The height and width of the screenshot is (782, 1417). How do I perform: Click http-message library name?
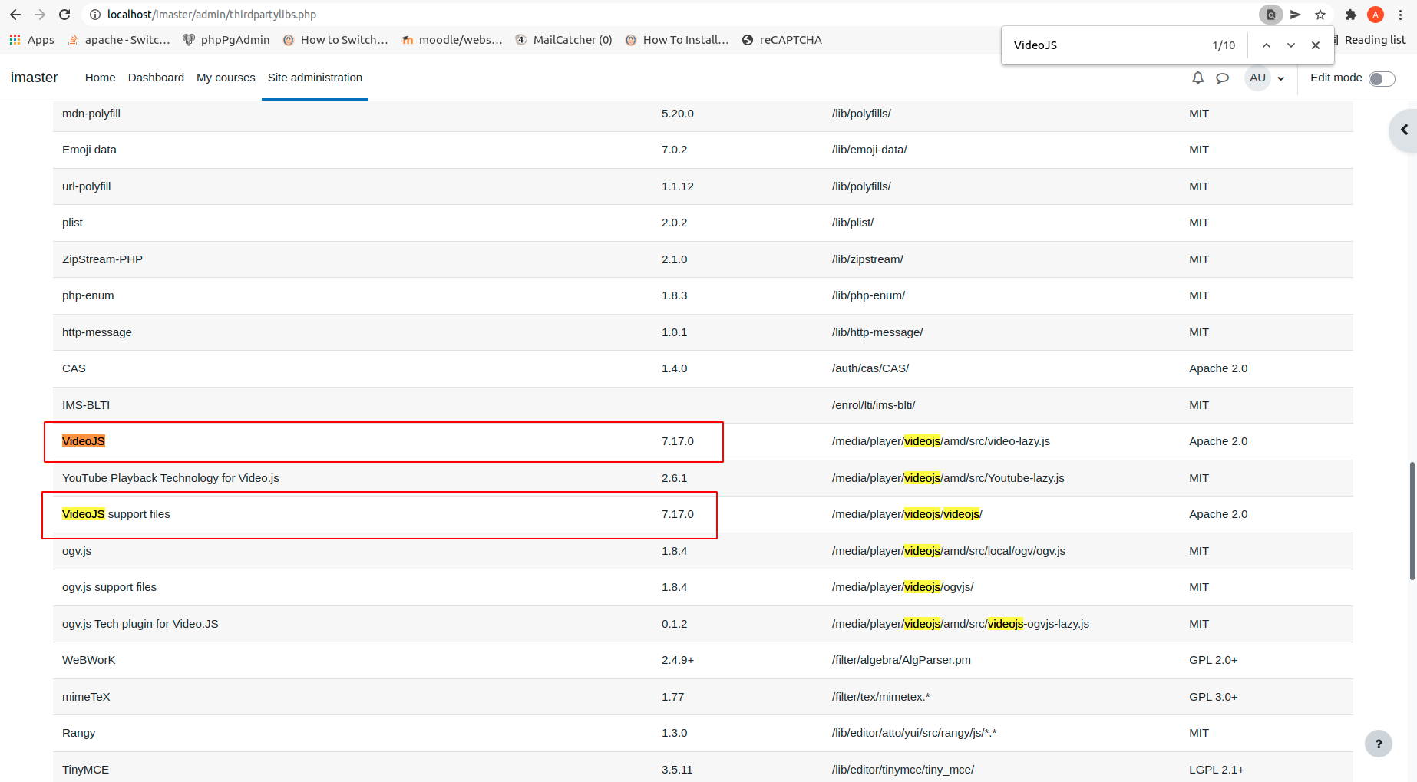point(97,332)
